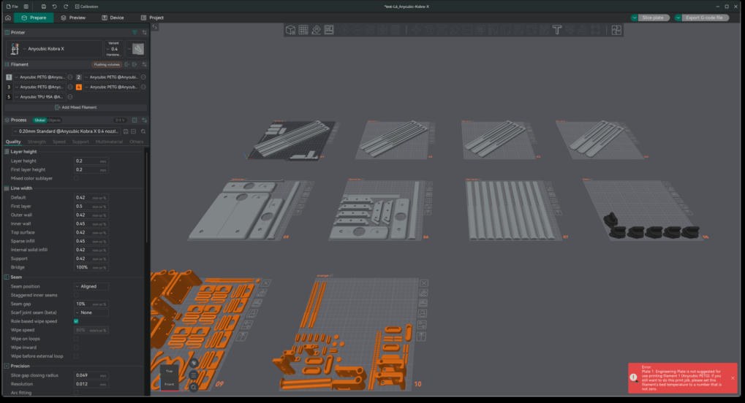This screenshot has height=403, width=745.
Task: Open the File menu
Action: (x=12, y=7)
